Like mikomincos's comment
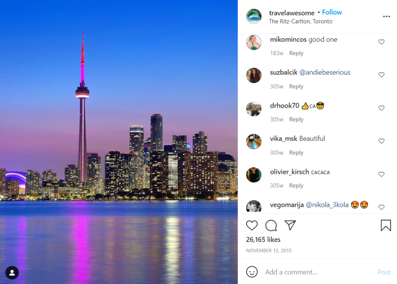The image size is (397, 284). click(x=381, y=42)
